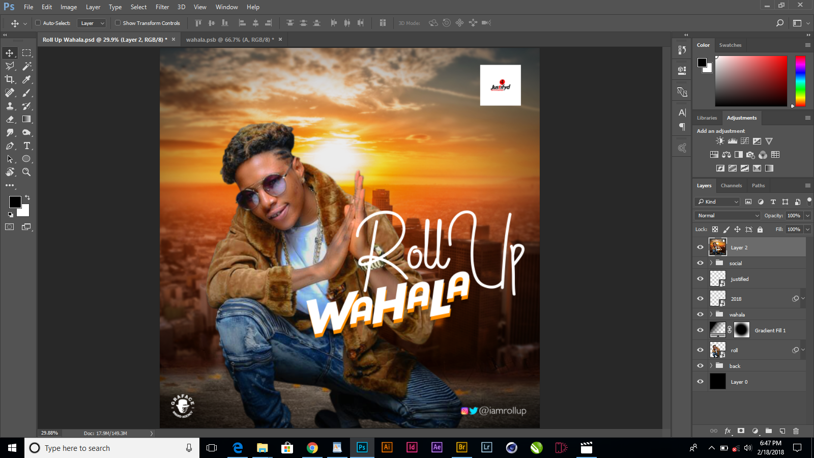Switch to the Channels tab
The width and height of the screenshot is (814, 458).
tap(731, 186)
